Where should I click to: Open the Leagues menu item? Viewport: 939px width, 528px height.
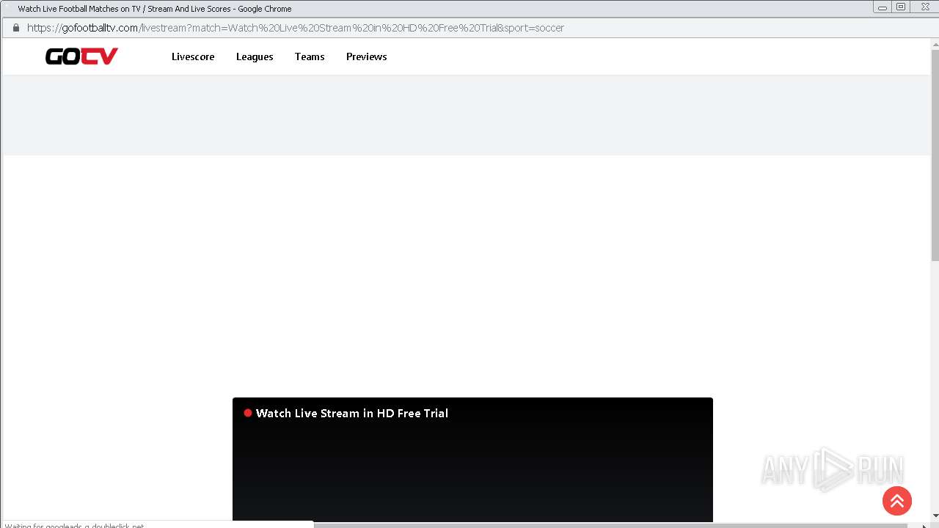pos(255,56)
